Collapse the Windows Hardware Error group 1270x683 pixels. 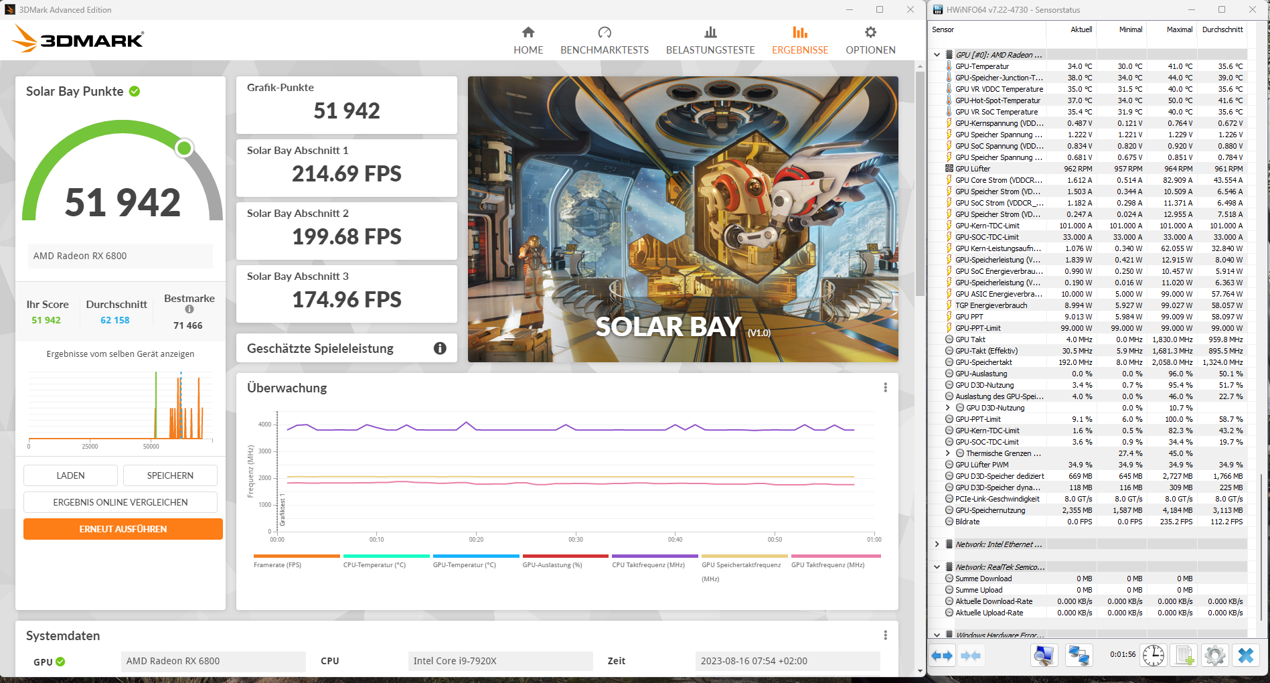937,635
